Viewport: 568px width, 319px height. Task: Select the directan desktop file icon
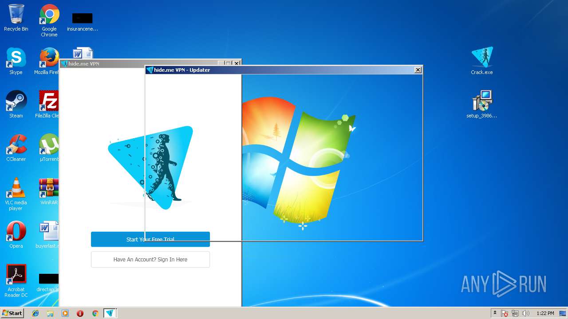(48, 282)
